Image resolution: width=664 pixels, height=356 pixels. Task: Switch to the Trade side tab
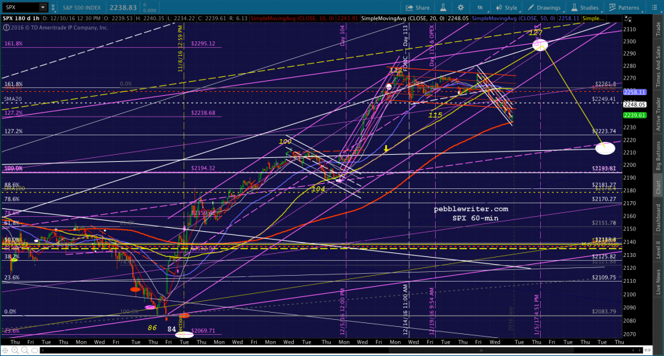(x=659, y=27)
